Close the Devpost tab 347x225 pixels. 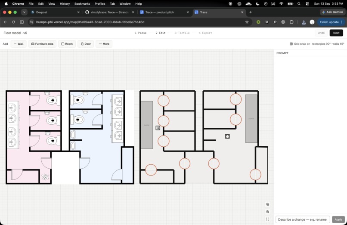pos(78,12)
